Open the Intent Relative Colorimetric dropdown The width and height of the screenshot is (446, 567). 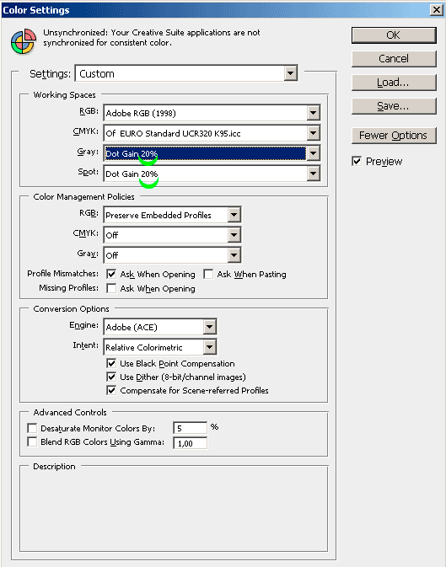click(x=160, y=347)
